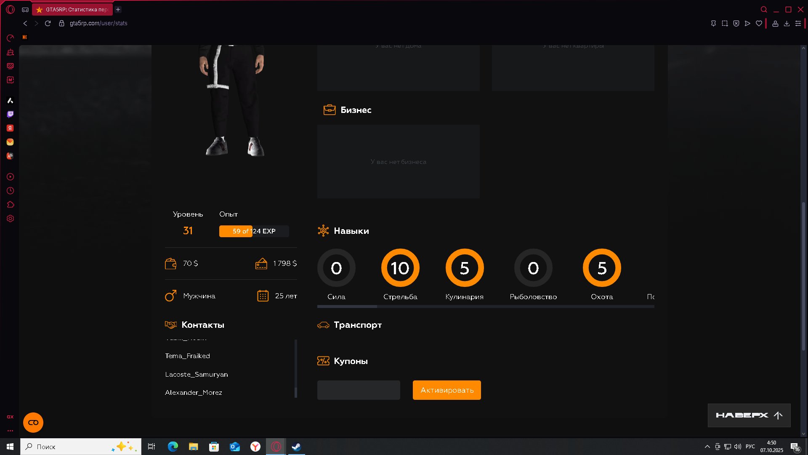Select contact Lacoste_Samuryan
This screenshot has height=455, width=808.
pos(197,374)
